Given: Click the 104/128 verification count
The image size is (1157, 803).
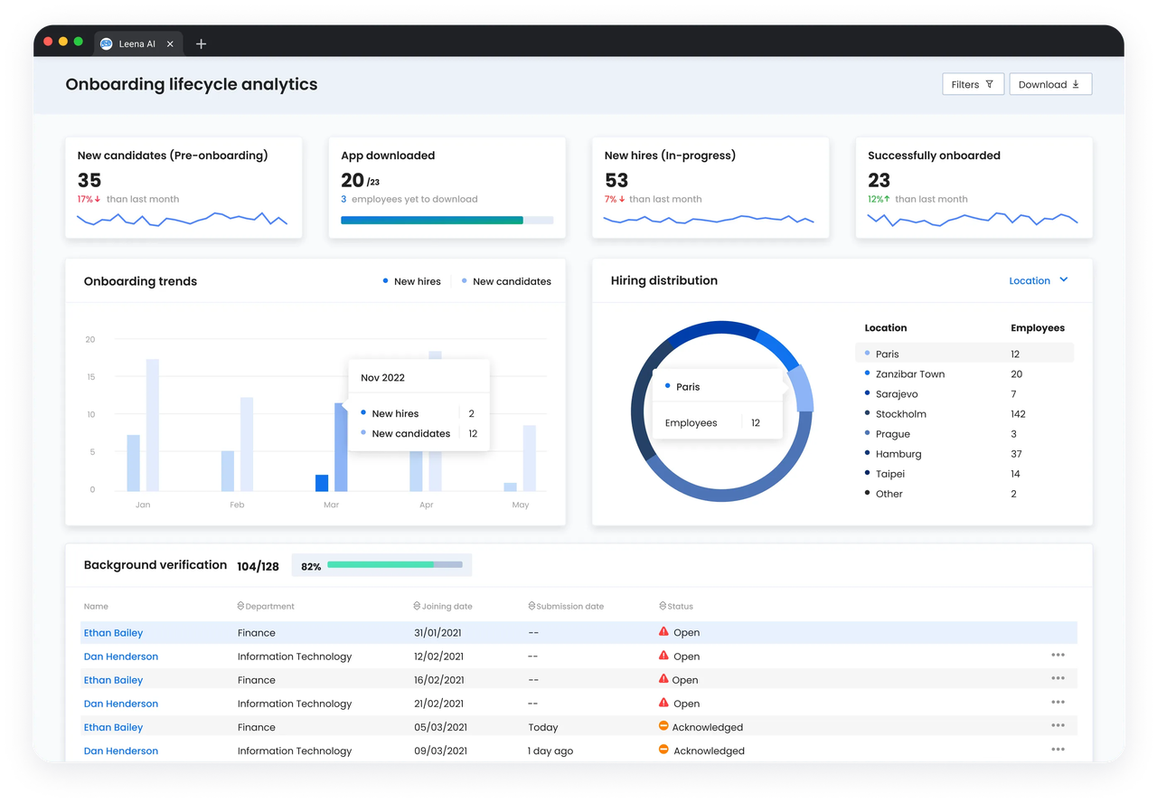Looking at the screenshot, I should click(258, 566).
